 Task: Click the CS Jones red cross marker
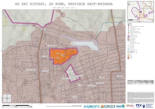coord(76,85)
